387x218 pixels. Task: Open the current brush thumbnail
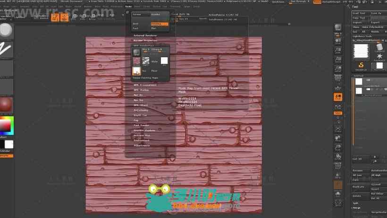[6, 30]
